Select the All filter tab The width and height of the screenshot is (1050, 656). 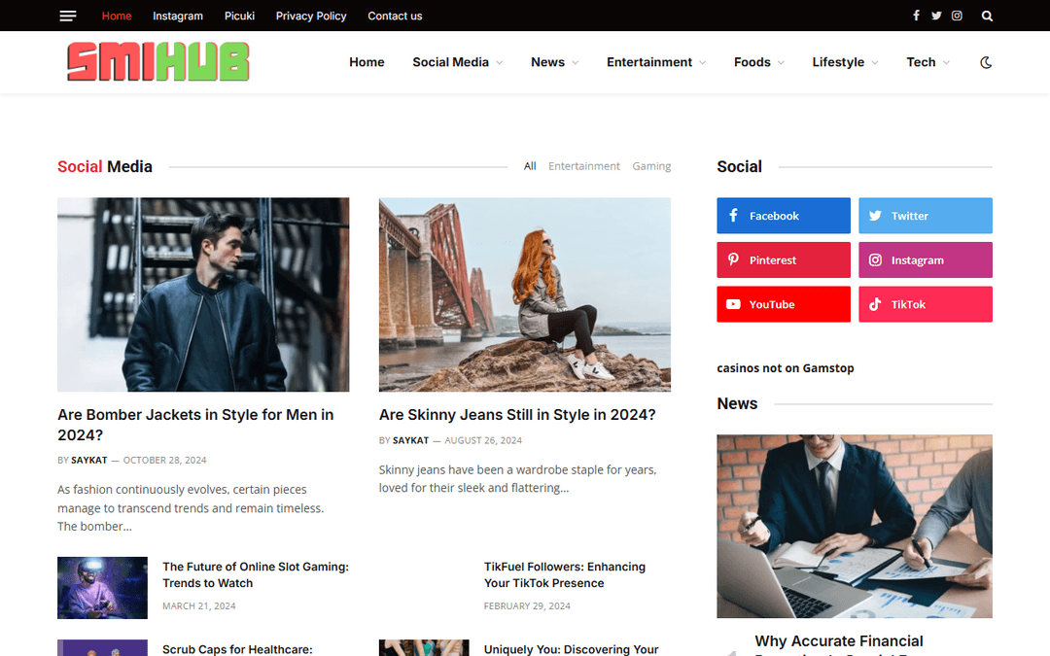[x=530, y=166]
